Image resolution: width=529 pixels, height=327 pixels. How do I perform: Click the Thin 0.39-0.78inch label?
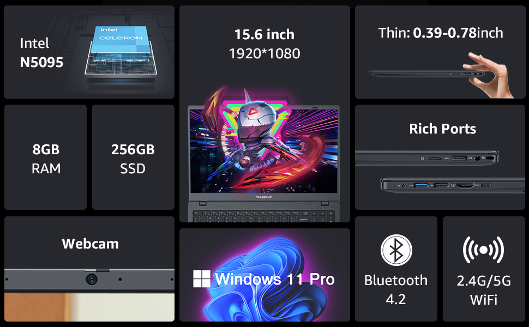pos(441,33)
